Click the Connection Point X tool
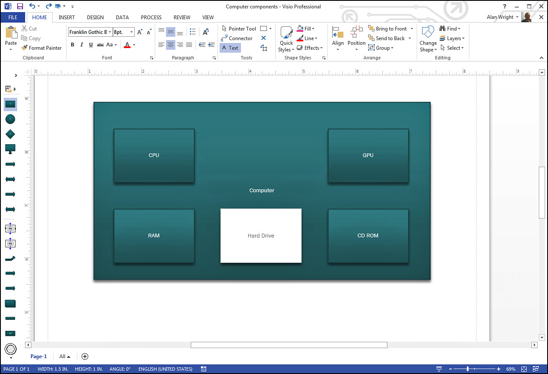Image resolution: width=548 pixels, height=374 pixels. pyautogui.click(x=264, y=38)
